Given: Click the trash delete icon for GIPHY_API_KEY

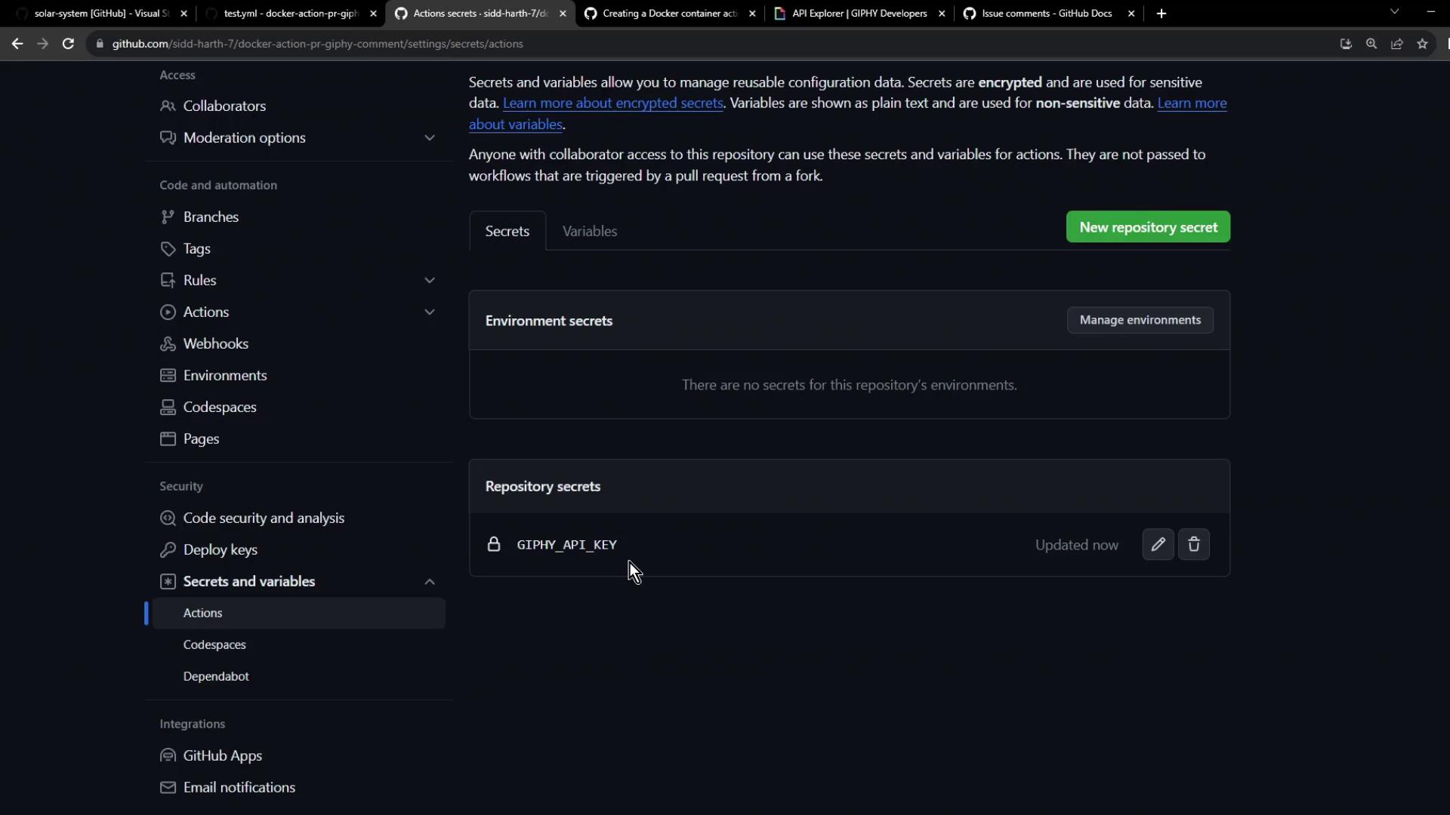Looking at the screenshot, I should [1194, 544].
